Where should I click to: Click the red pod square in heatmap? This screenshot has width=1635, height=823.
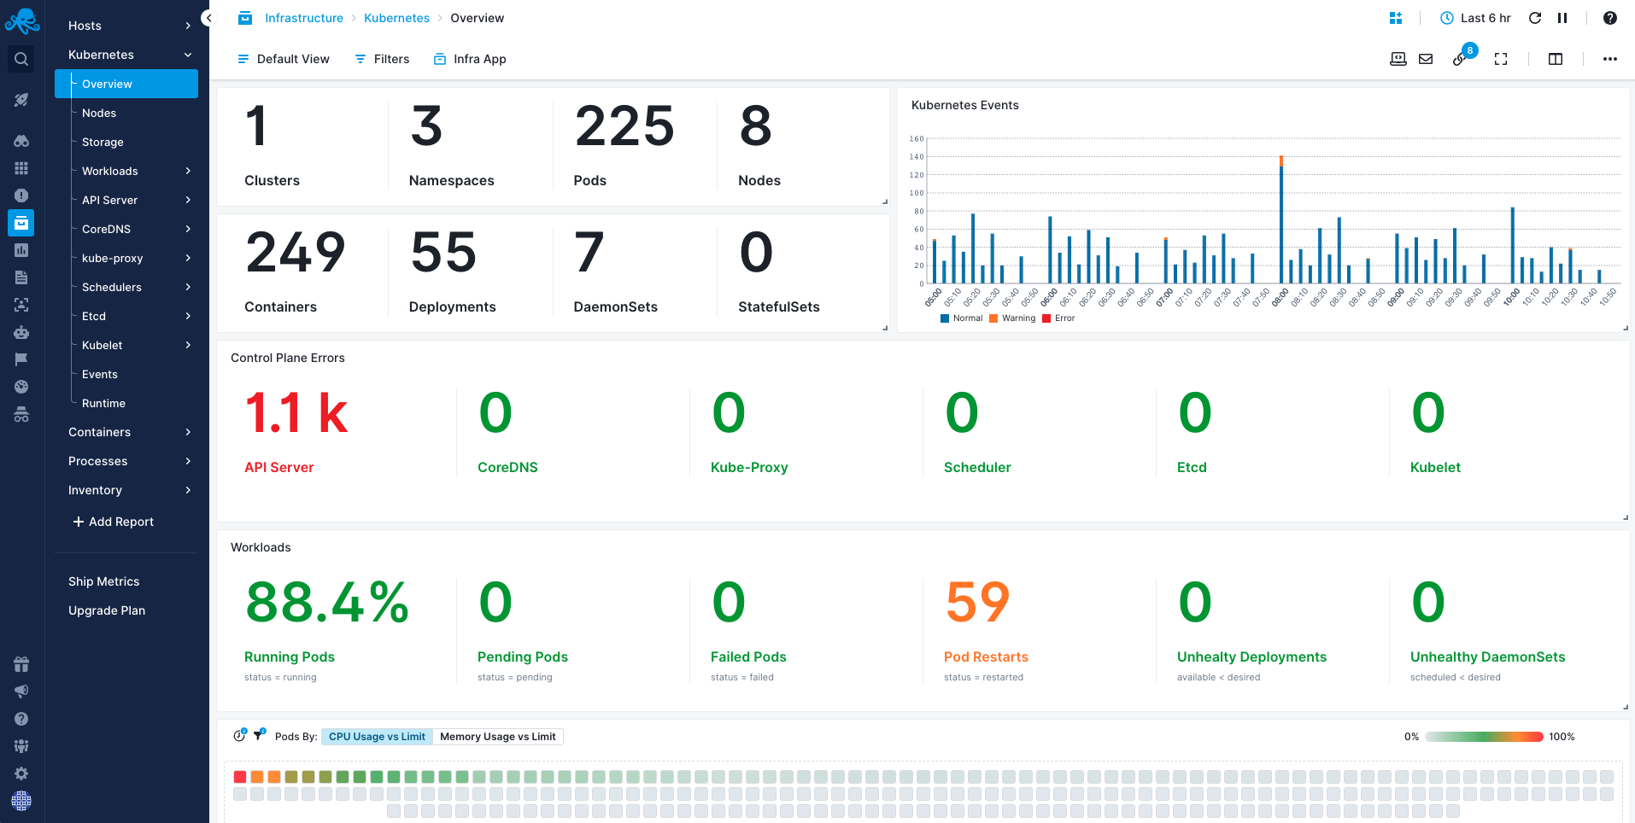pos(240,777)
